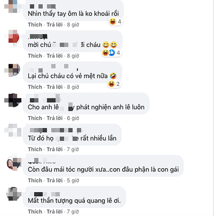214x216 pixels.
Task: Open the red avatar beside the 'mời chú' comment
Action: [x=13, y=38]
